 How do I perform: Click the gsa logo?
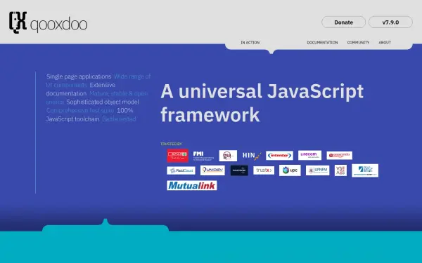pyautogui.click(x=228, y=156)
